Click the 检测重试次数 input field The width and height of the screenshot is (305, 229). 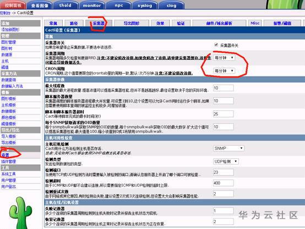pos(224,194)
